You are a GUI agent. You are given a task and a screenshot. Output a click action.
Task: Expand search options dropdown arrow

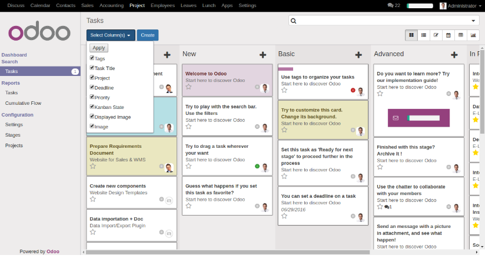[473, 21]
